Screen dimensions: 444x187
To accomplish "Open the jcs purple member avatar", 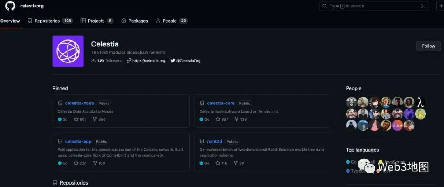I will click(x=398, y=125).
